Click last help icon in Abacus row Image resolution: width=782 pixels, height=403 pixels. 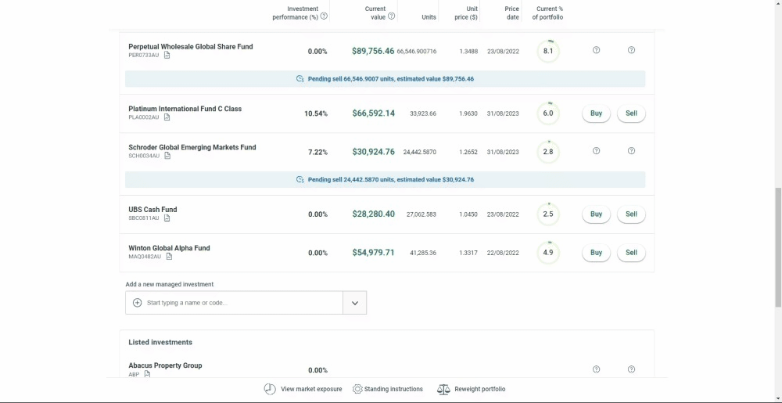pos(631,369)
